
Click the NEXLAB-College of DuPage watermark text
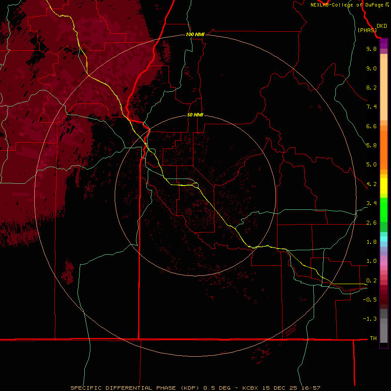coord(347,5)
